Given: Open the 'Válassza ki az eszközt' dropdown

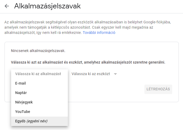Looking at the screenshot, I should [x=91, y=74].
